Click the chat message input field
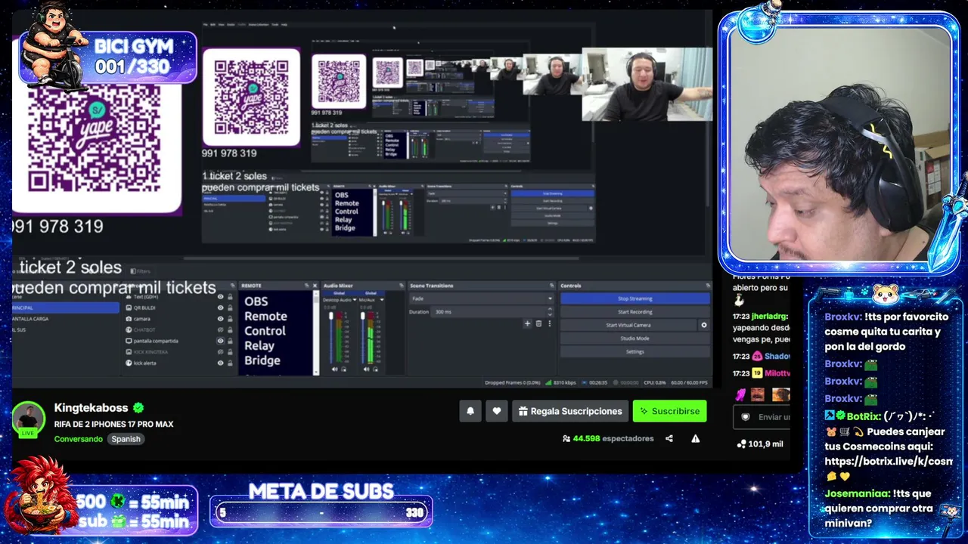This screenshot has height=544, width=968. [762, 417]
